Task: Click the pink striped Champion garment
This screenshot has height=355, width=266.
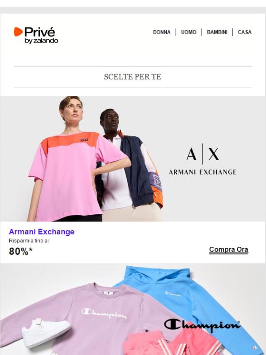Action: tap(172, 342)
